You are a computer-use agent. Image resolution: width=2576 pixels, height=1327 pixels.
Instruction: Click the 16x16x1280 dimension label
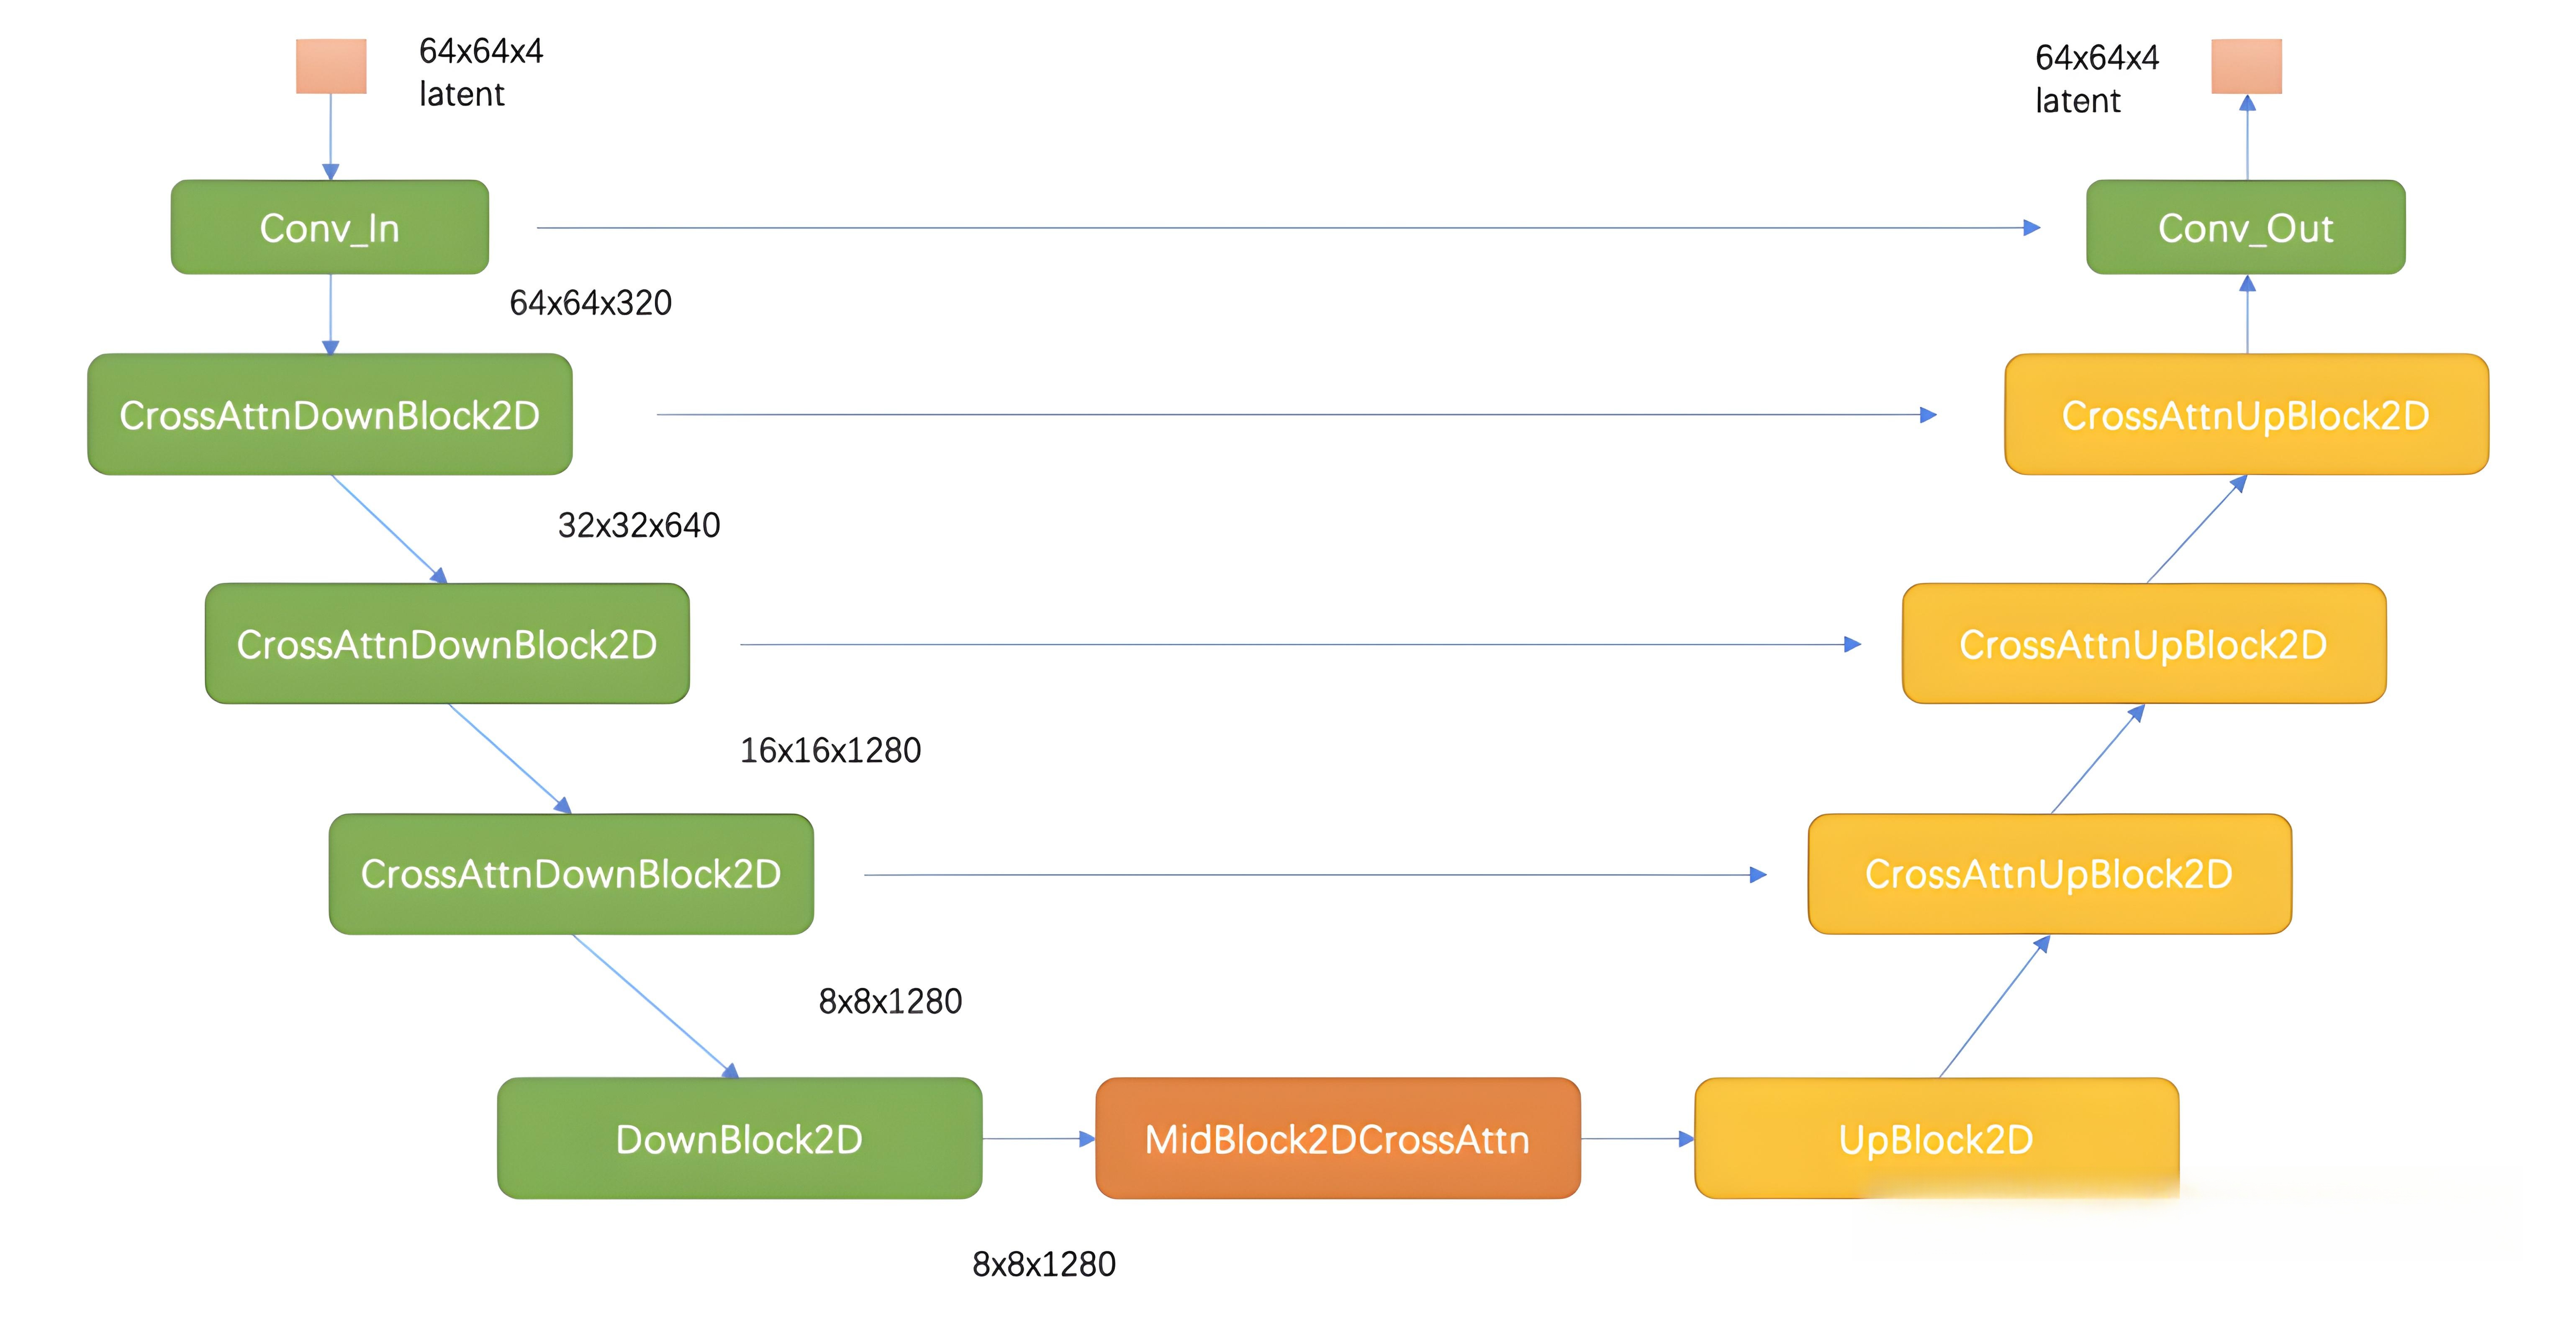[x=830, y=750]
